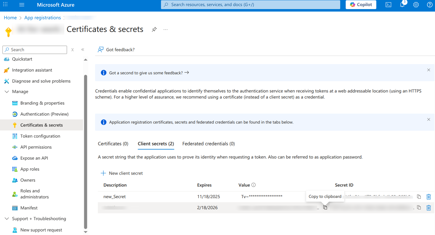Open Token configuration
This screenshot has height=235, width=435.
pyautogui.click(x=40, y=136)
